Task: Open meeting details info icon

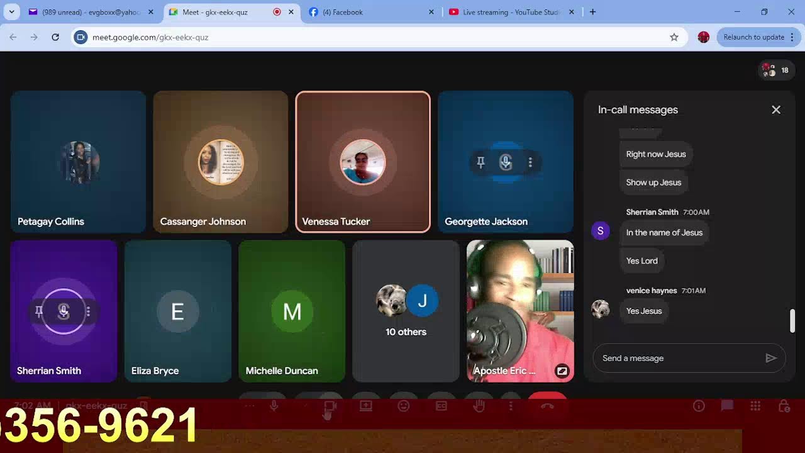Action: [699, 406]
